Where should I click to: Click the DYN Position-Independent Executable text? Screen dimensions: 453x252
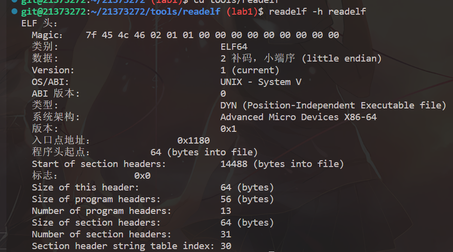(x=333, y=105)
